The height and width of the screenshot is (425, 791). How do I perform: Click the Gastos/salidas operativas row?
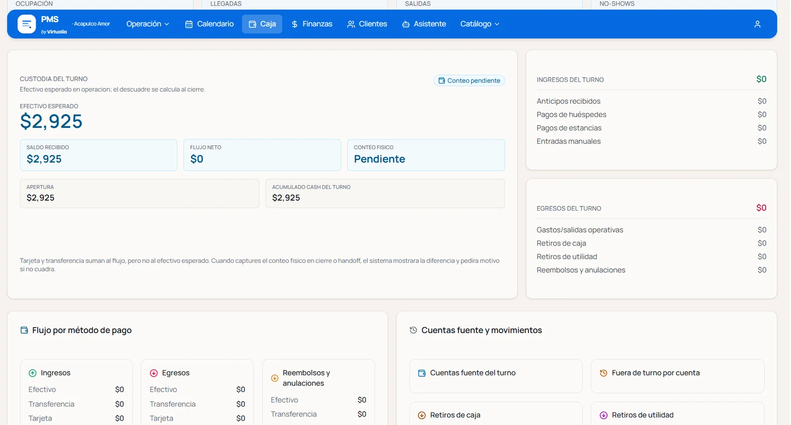coord(652,230)
